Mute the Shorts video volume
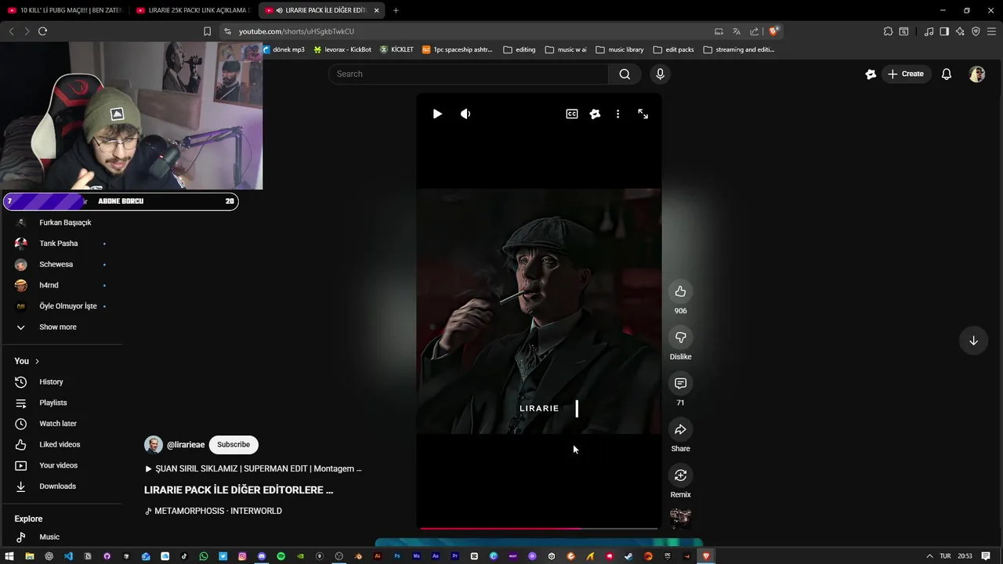The image size is (1003, 564). pos(465,114)
